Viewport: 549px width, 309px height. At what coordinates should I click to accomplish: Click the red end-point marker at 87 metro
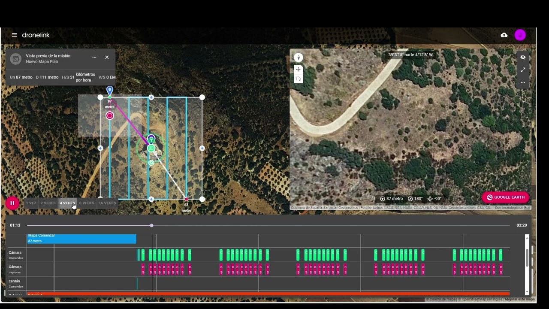point(186,199)
